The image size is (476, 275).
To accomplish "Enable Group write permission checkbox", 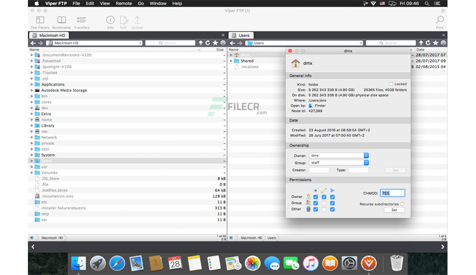I will point(324,203).
